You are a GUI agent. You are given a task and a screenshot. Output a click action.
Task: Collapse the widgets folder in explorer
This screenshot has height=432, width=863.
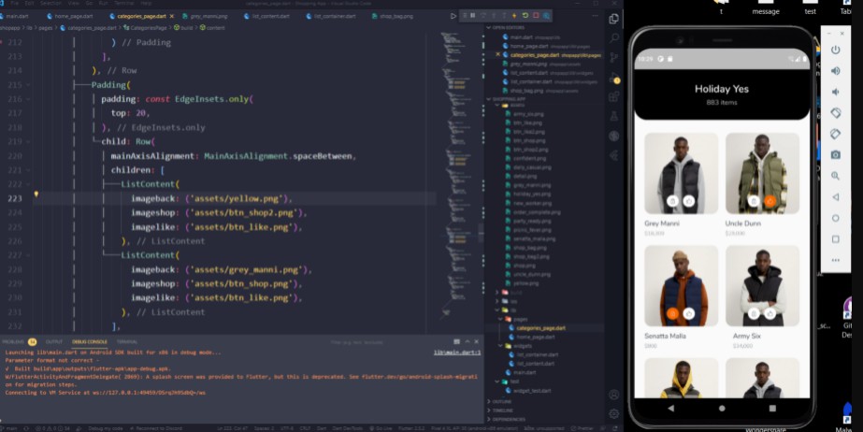click(x=500, y=346)
